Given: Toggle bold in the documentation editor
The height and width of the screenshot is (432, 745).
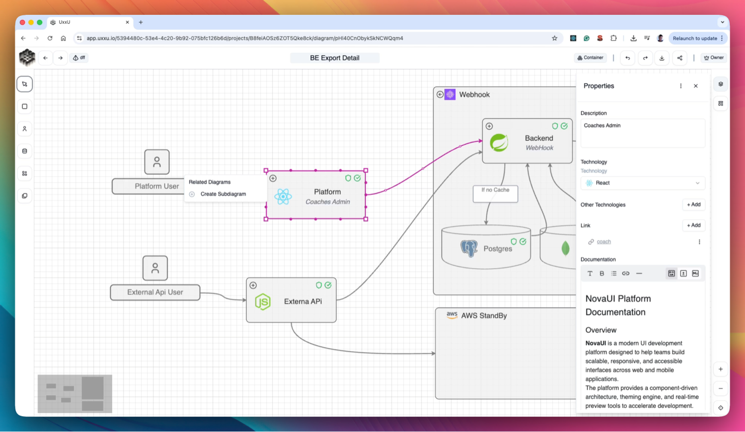Looking at the screenshot, I should pyautogui.click(x=602, y=274).
